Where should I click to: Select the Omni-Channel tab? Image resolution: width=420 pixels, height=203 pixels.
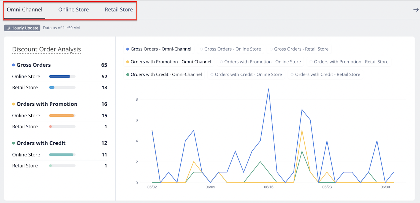tap(25, 10)
